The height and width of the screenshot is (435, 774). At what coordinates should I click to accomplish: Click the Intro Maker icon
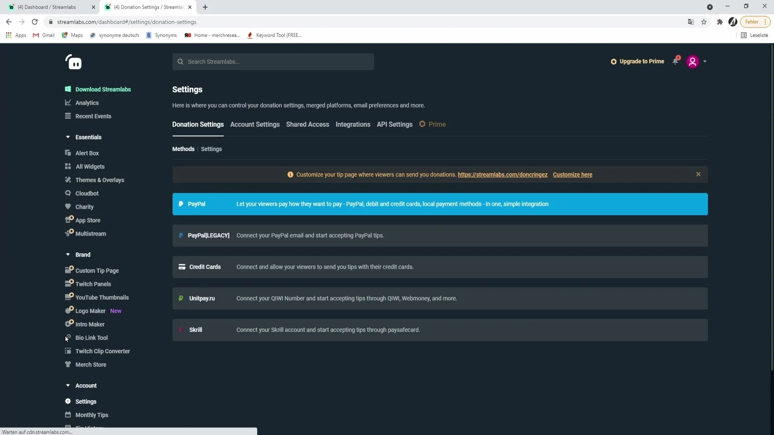(x=69, y=323)
